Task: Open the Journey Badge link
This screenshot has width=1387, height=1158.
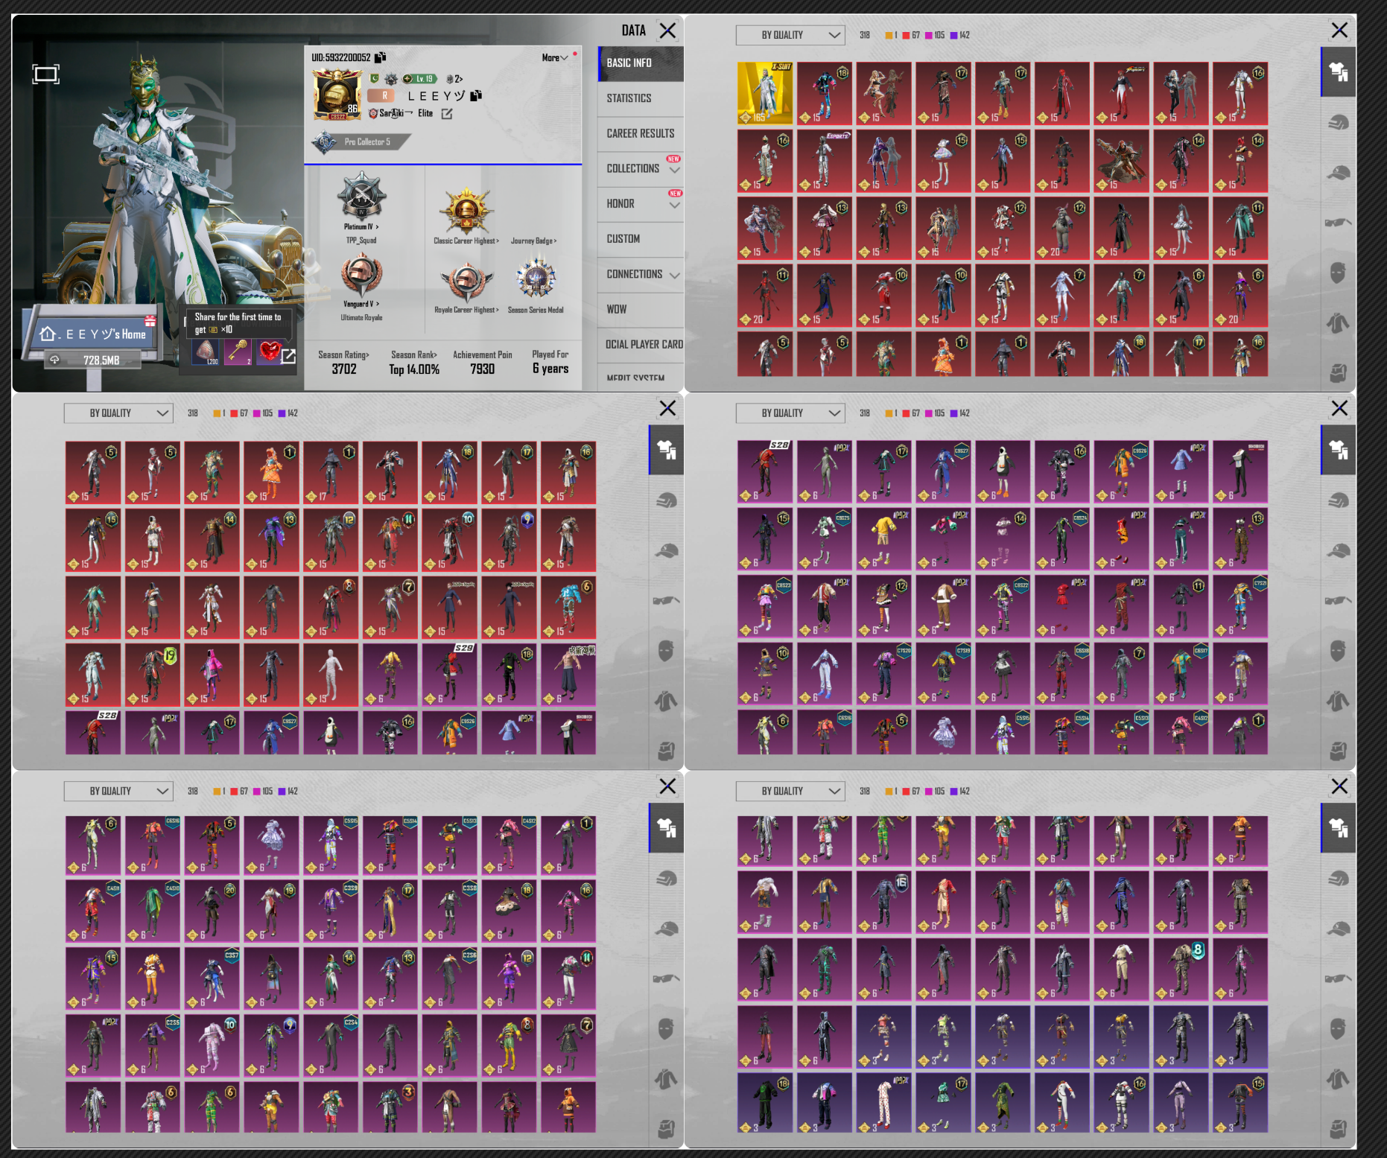Action: click(534, 241)
